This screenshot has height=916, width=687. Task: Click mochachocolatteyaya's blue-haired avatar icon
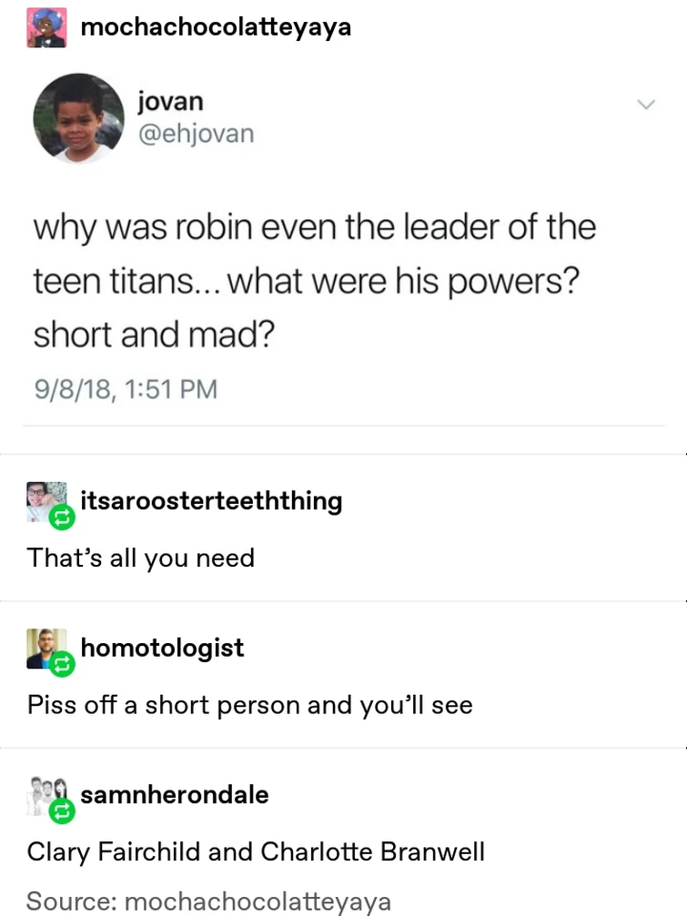coord(46,27)
